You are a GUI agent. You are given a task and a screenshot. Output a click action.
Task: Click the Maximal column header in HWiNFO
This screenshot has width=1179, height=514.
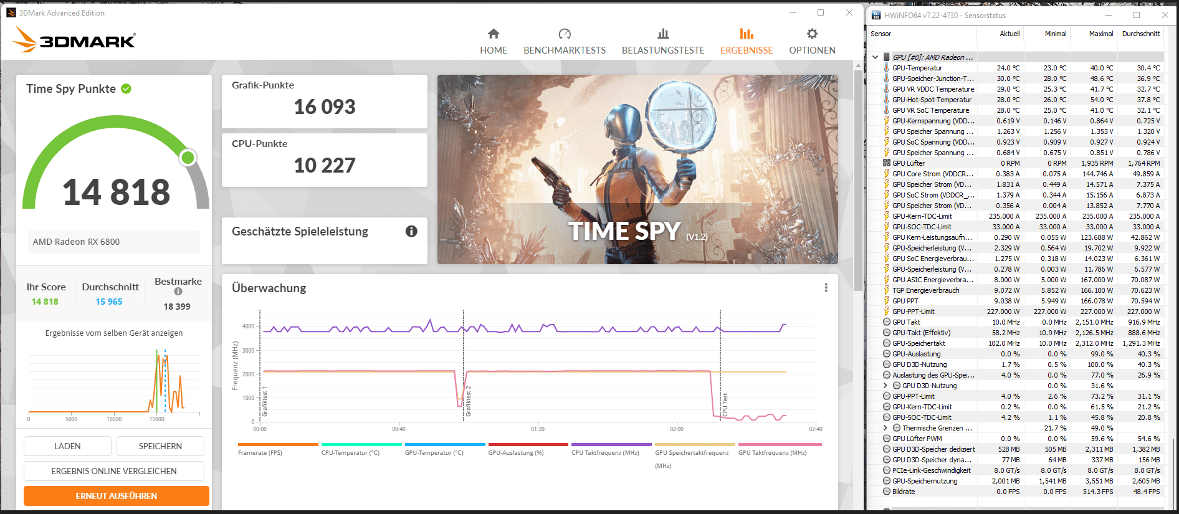pyautogui.click(x=1101, y=34)
